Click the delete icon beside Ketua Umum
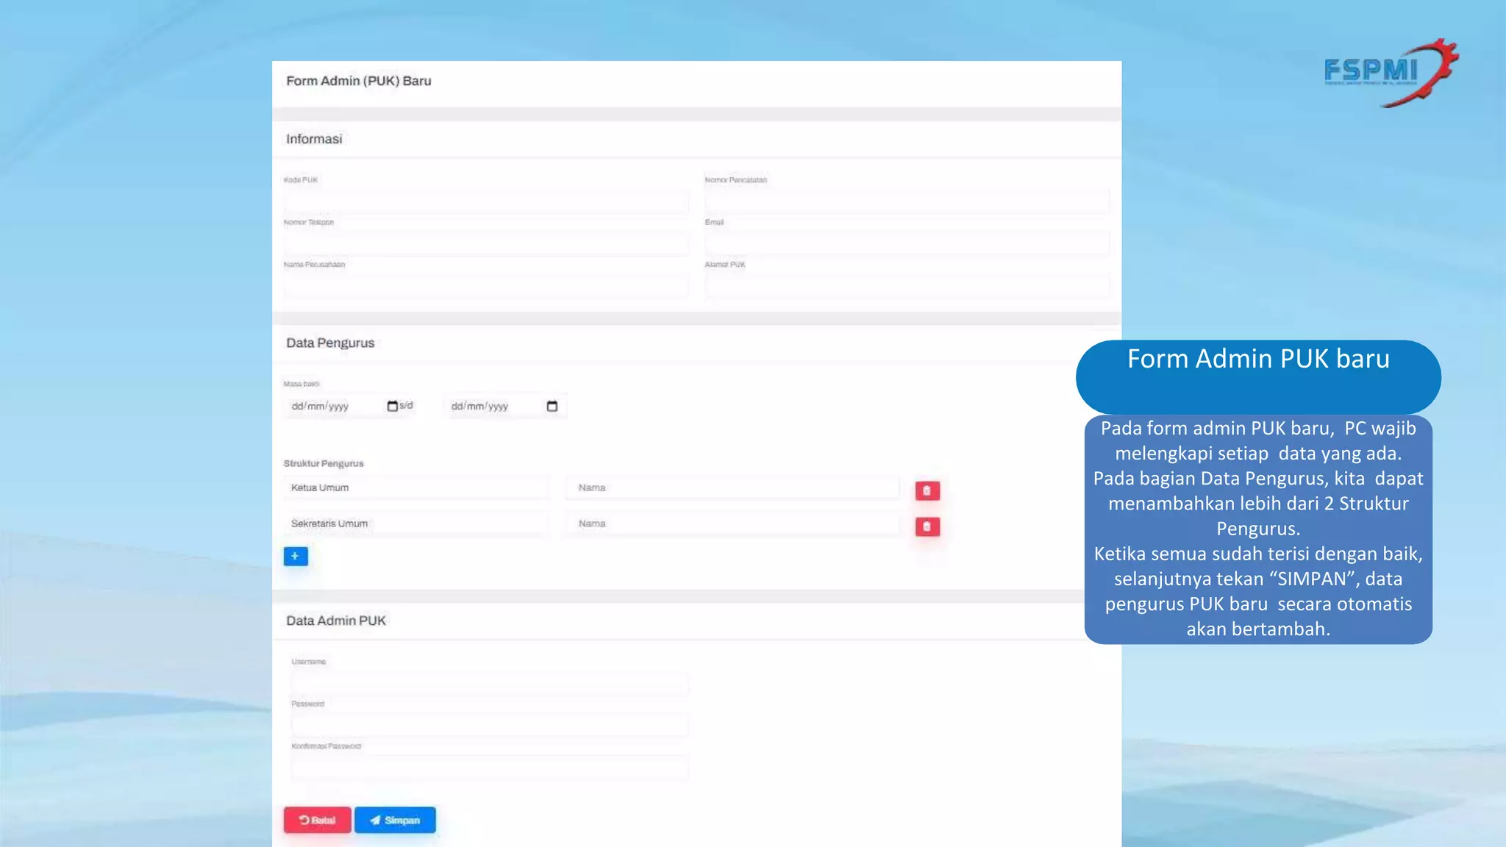Viewport: 1506px width, 847px height. click(927, 490)
